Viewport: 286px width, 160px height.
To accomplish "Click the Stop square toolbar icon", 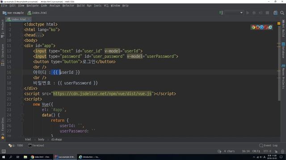I will (267, 13).
